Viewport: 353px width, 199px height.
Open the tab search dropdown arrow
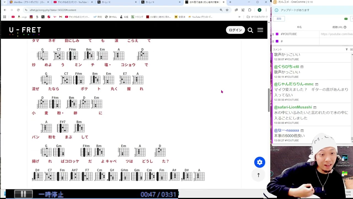4,2
